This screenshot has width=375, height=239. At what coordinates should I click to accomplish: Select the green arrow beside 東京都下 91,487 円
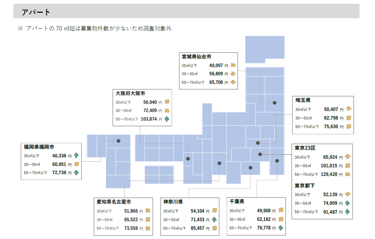click(347, 212)
